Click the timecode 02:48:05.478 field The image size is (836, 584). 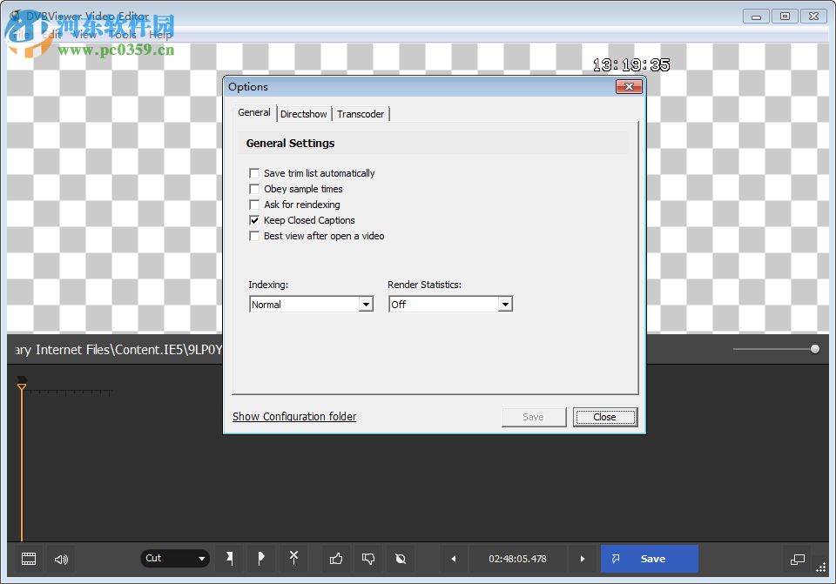pos(517,559)
